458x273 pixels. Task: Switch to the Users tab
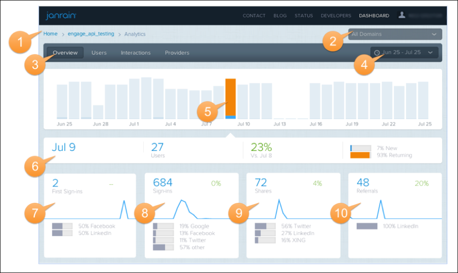click(x=99, y=53)
